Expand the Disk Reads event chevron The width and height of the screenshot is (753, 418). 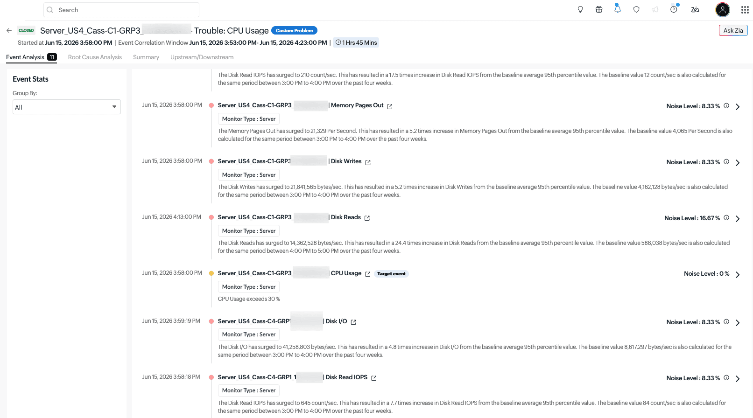738,219
